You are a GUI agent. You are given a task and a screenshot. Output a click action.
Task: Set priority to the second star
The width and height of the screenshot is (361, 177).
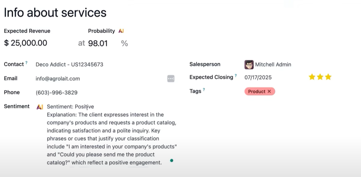click(x=320, y=77)
